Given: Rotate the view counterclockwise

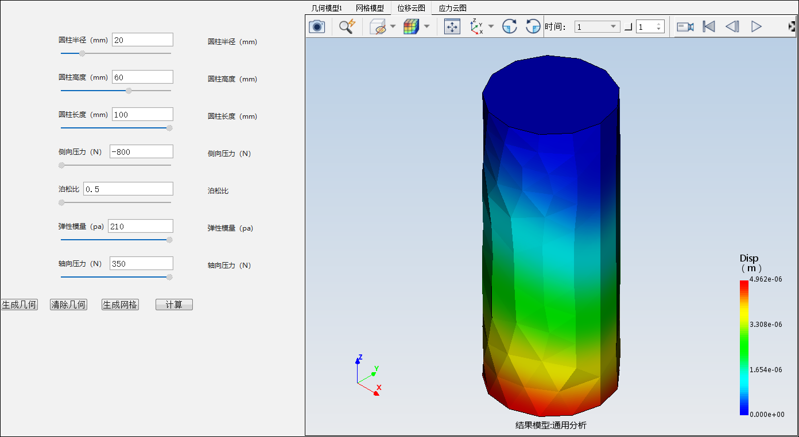Looking at the screenshot, I should tap(533, 26).
